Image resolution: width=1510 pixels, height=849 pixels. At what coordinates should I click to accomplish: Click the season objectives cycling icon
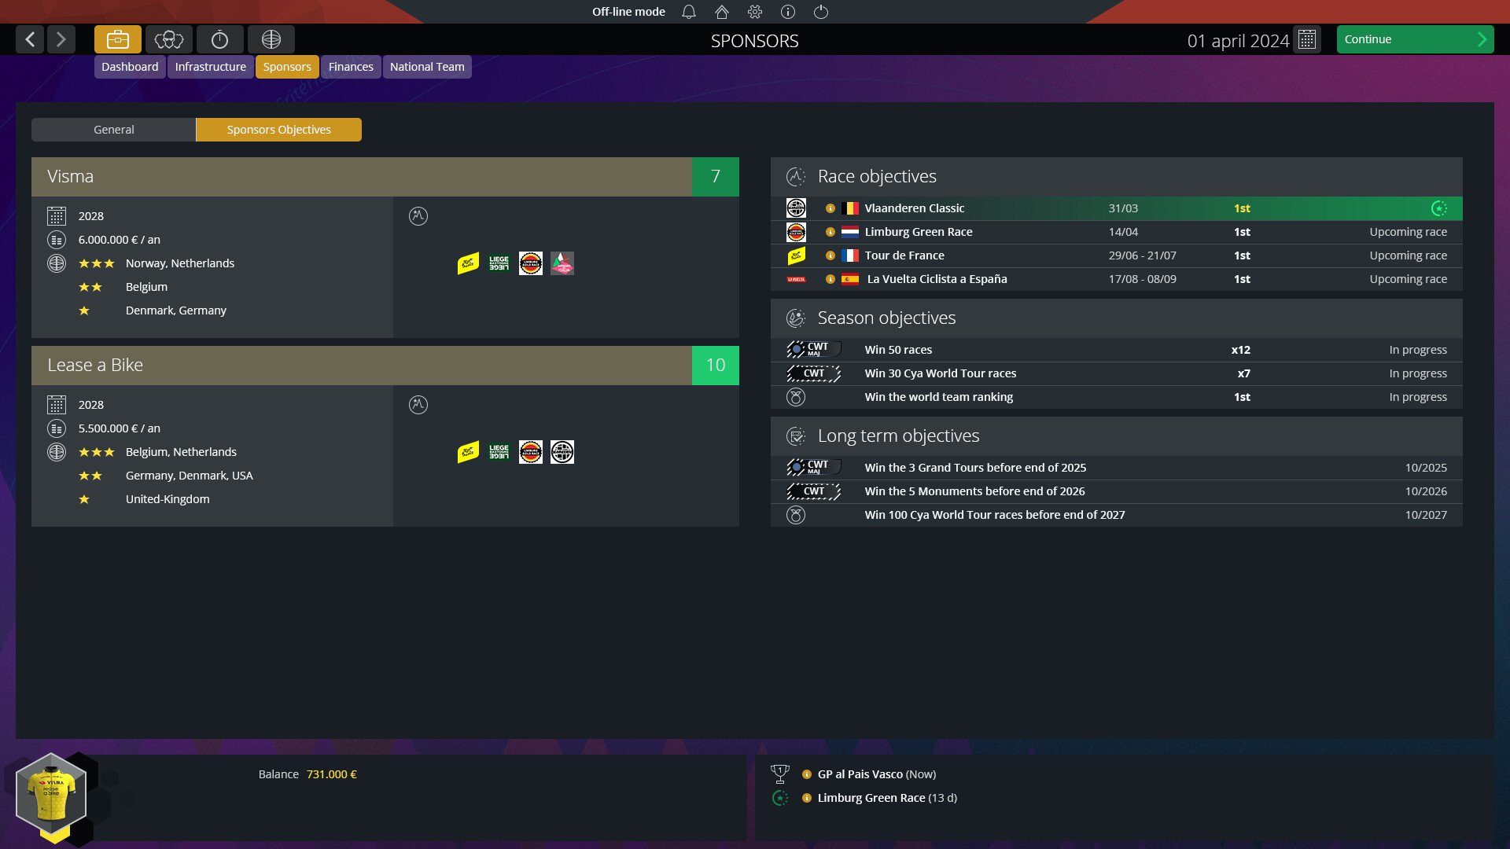[797, 318]
